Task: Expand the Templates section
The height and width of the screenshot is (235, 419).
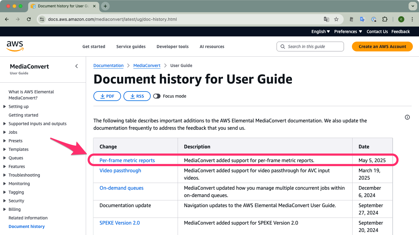Action: click(4, 149)
